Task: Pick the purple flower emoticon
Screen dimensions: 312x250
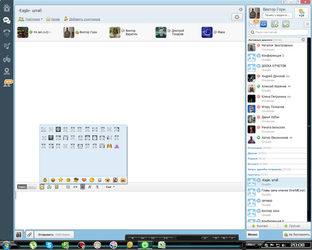Action: point(116,146)
